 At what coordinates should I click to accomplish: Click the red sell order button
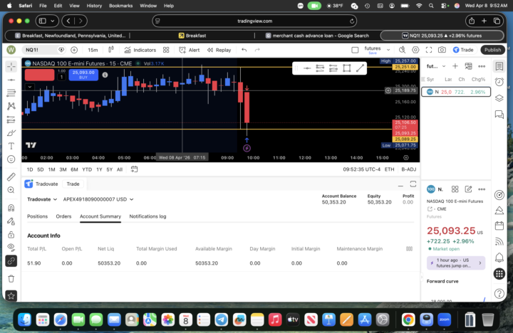(40, 75)
